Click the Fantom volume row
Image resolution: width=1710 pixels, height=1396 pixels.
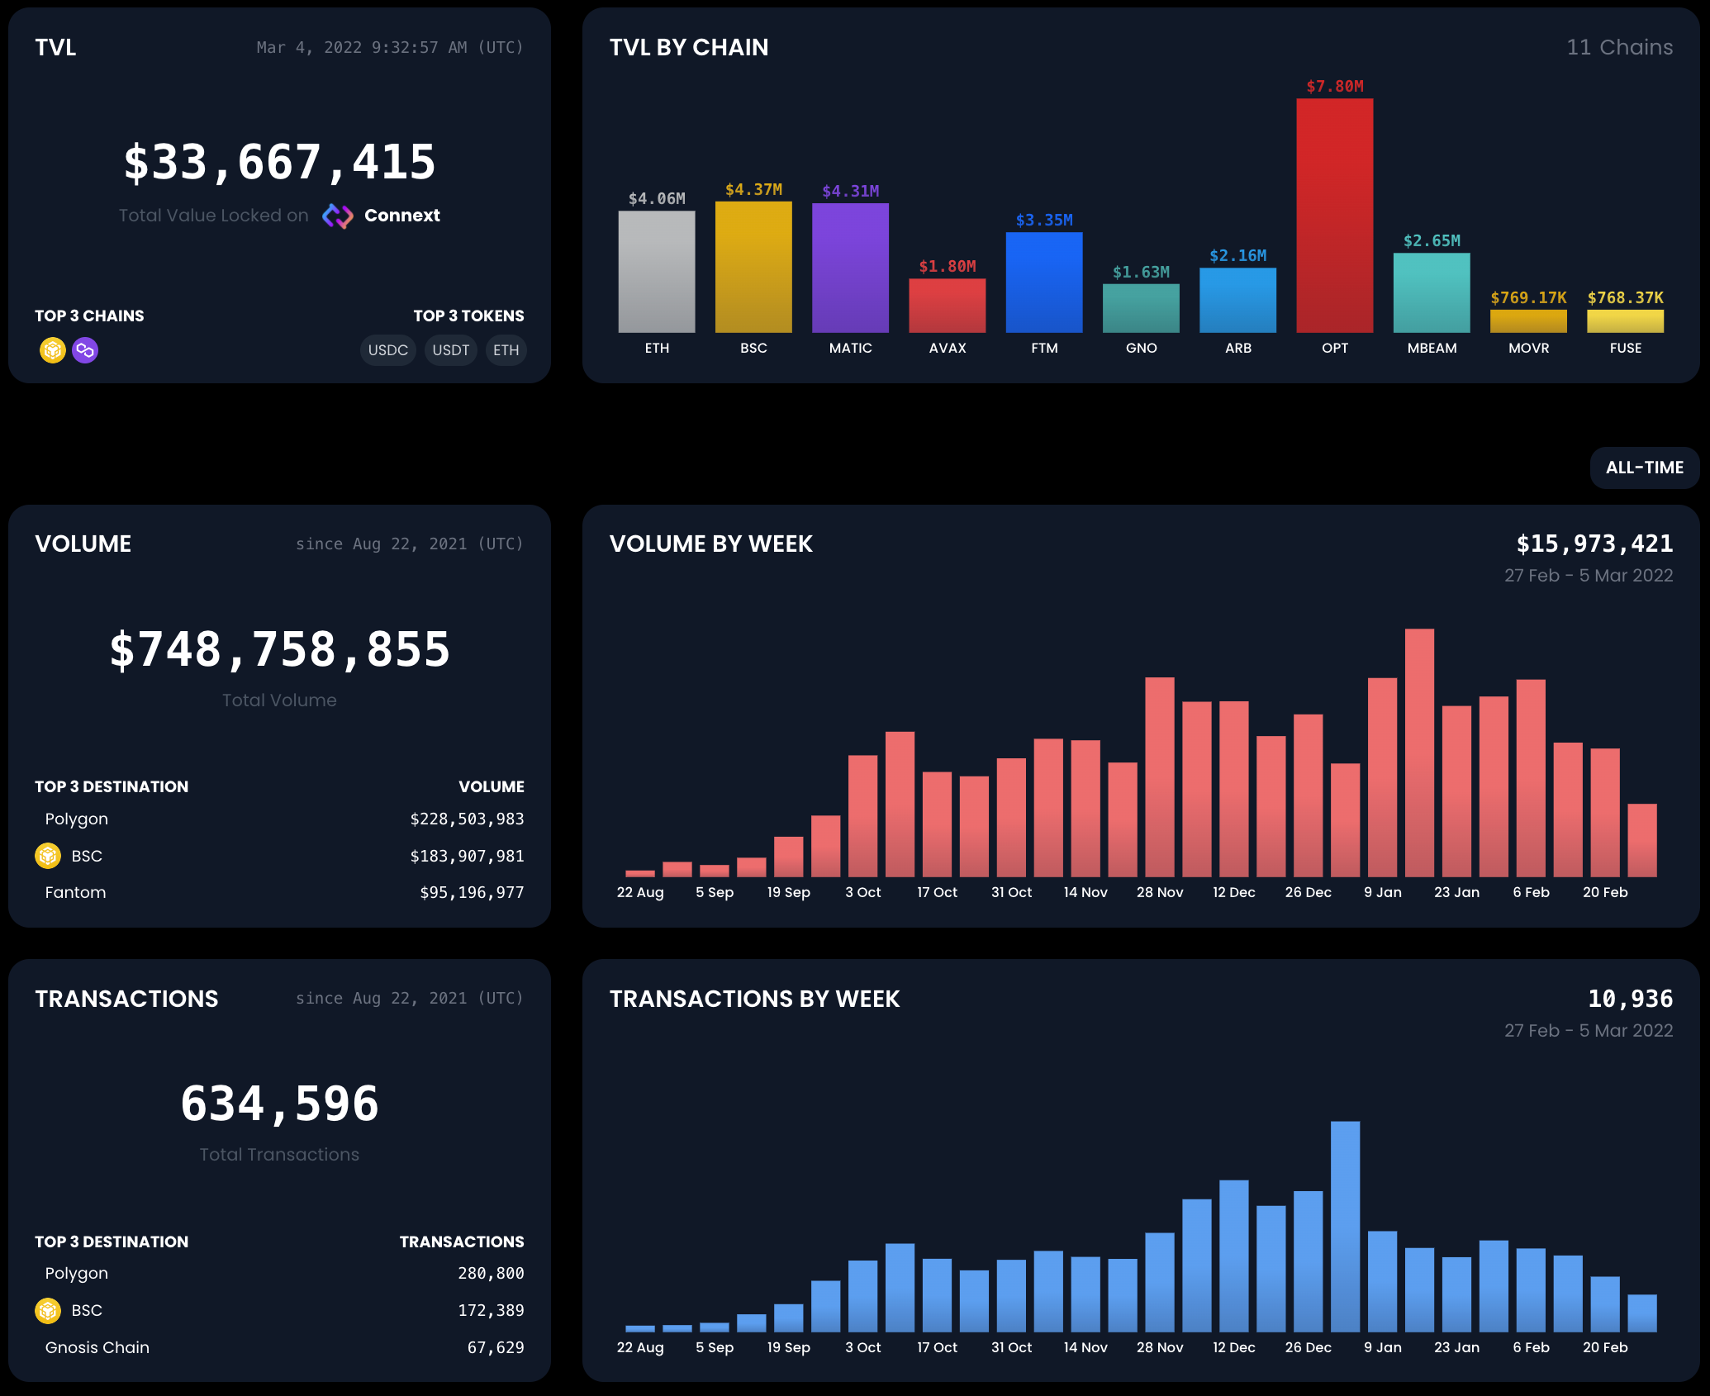click(x=75, y=892)
